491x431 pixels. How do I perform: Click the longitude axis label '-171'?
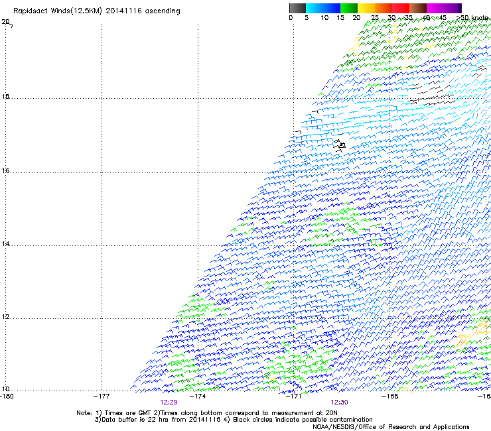tap(294, 397)
